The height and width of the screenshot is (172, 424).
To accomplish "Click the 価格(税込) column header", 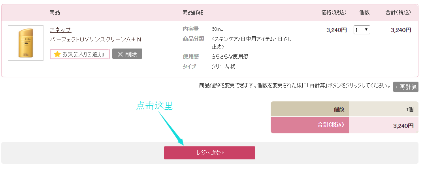I will (x=334, y=13).
